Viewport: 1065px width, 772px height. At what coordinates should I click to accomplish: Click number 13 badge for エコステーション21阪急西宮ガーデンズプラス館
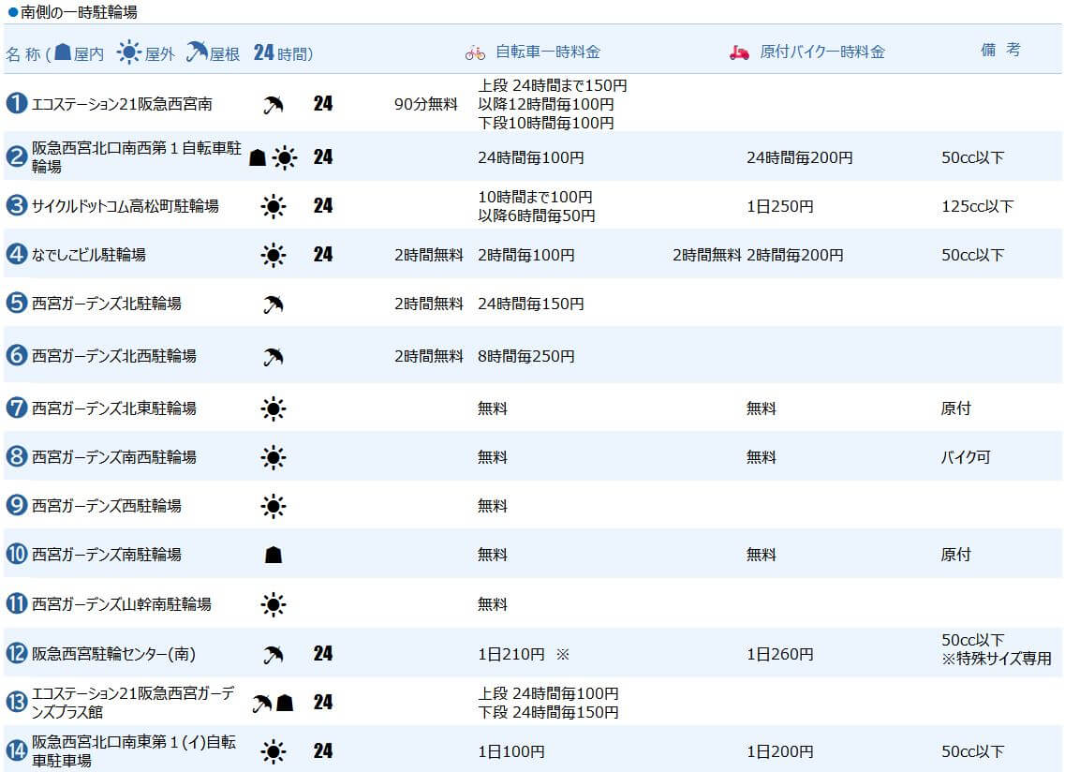pos(16,702)
